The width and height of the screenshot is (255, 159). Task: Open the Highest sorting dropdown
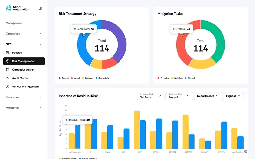coord(233,96)
